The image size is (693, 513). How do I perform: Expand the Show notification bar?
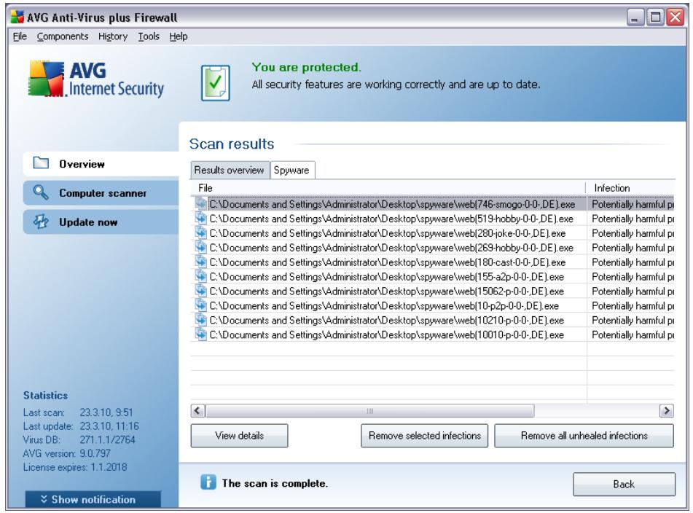(93, 499)
